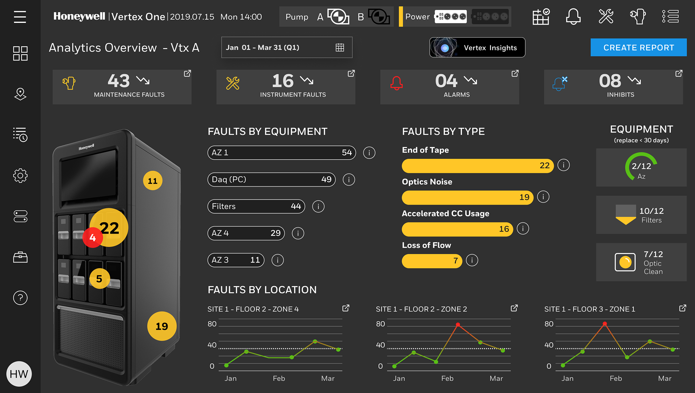The image size is (695, 393).
Task: Click the notification bell icon in header
Action: click(573, 17)
